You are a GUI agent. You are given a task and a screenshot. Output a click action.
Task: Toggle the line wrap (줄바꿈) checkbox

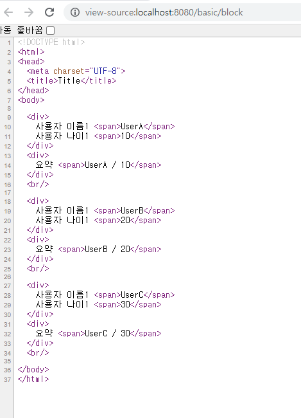click(50, 30)
